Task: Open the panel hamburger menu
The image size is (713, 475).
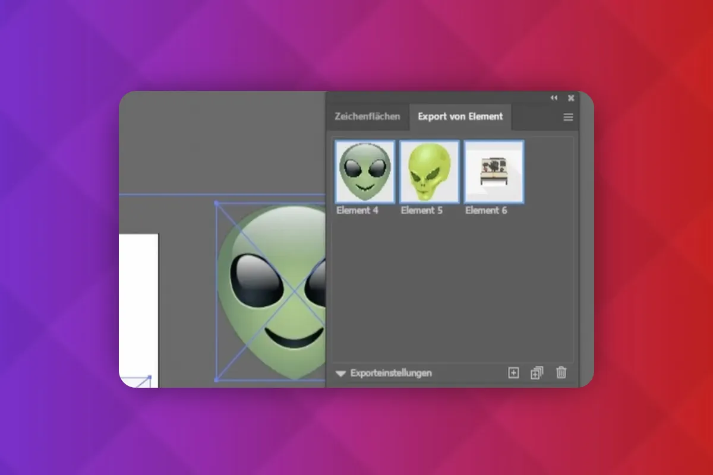Action: (x=568, y=118)
